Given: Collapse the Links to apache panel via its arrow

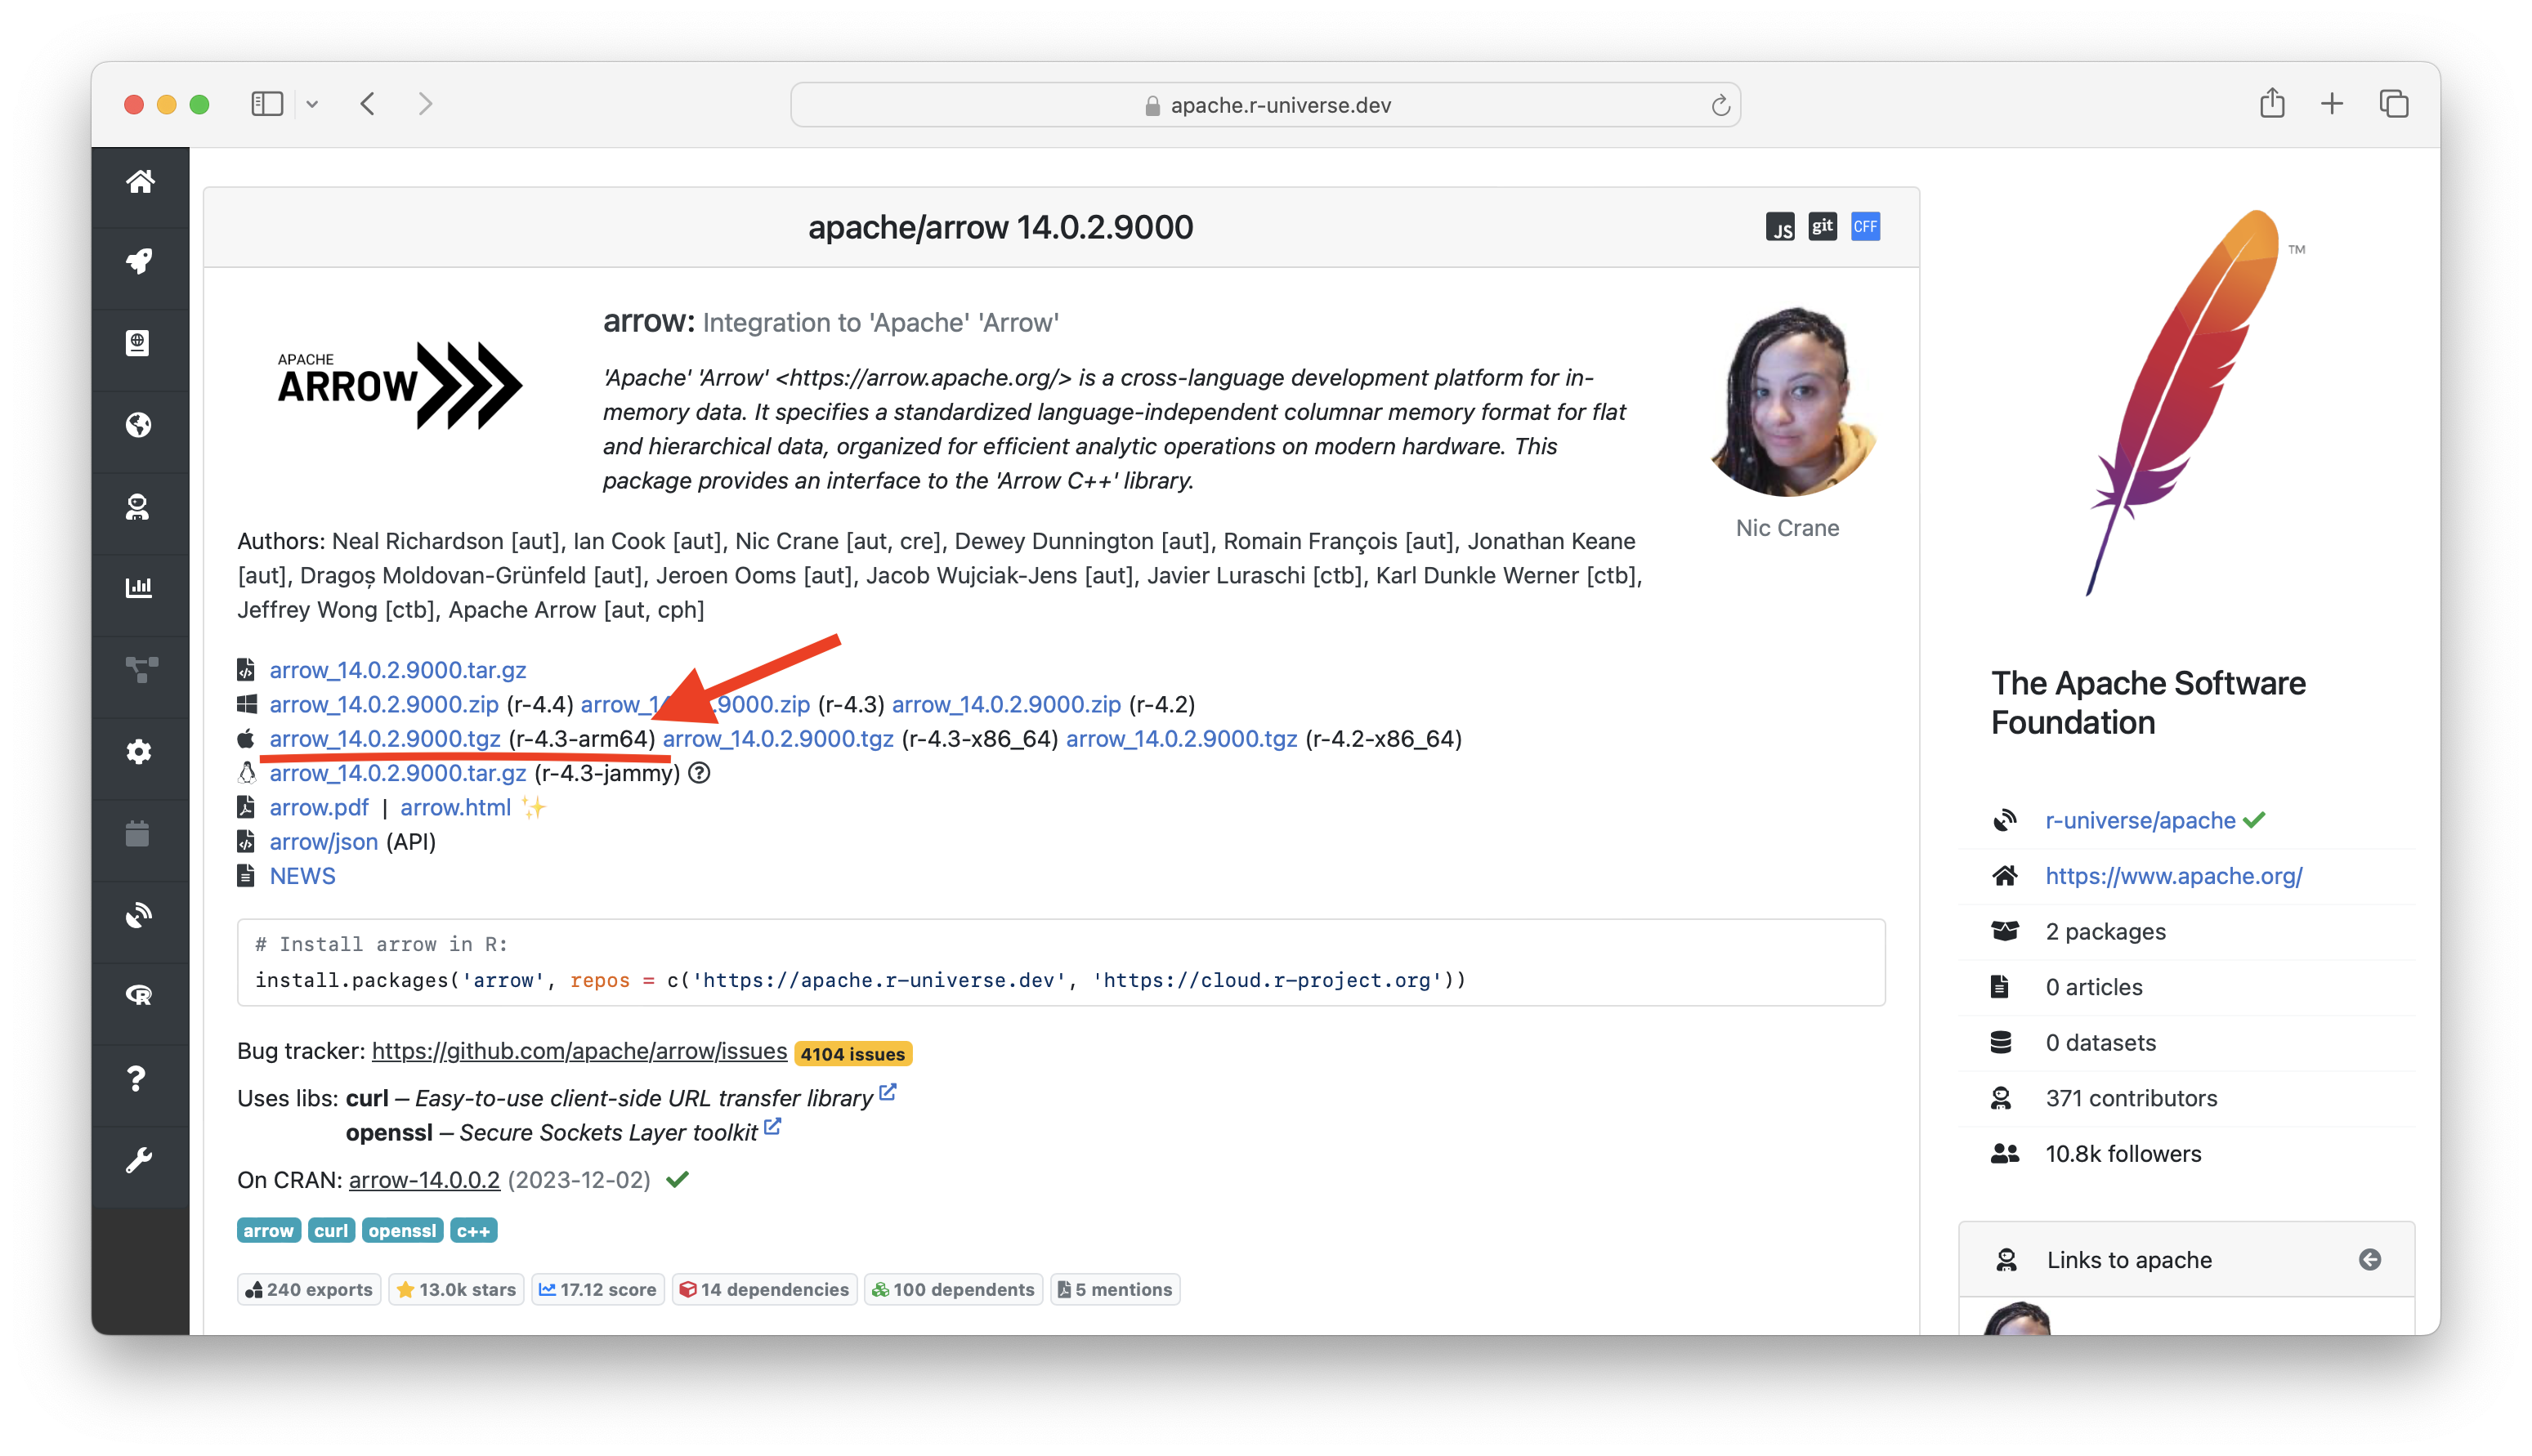Looking at the screenshot, I should pyautogui.click(x=2371, y=1259).
